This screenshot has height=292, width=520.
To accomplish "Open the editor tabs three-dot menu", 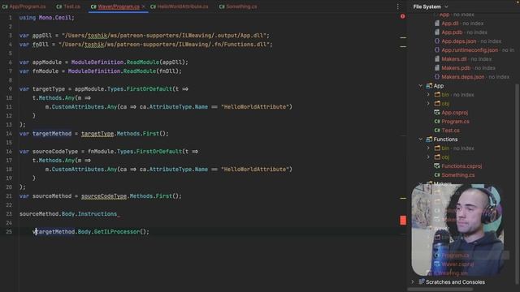I will 397,6.
